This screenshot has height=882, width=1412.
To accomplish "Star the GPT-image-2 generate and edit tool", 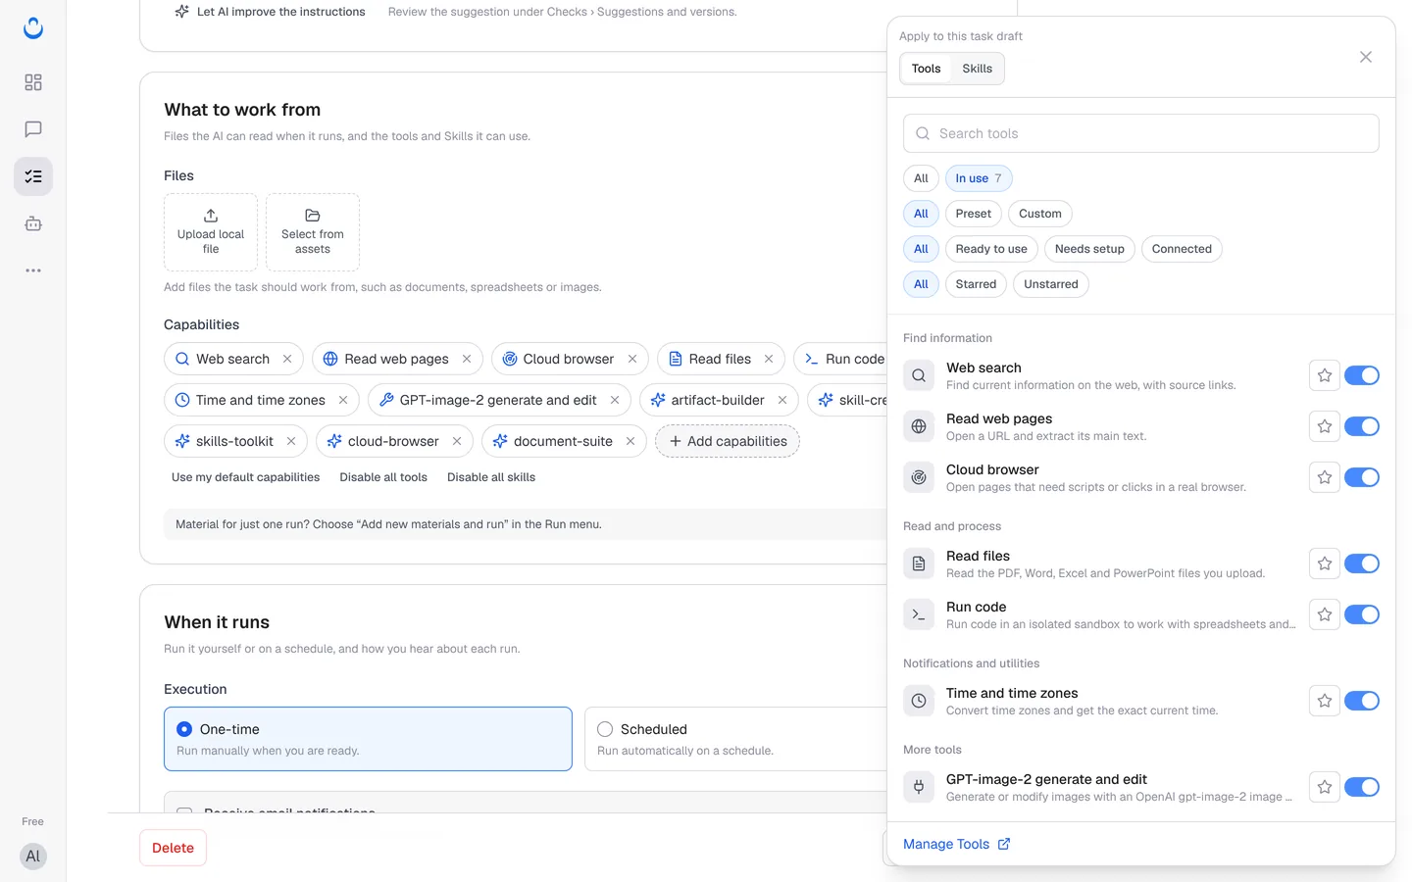I will [x=1324, y=787].
